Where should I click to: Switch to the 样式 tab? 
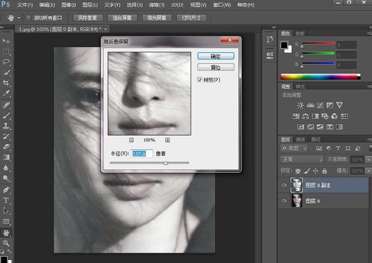tap(300, 87)
